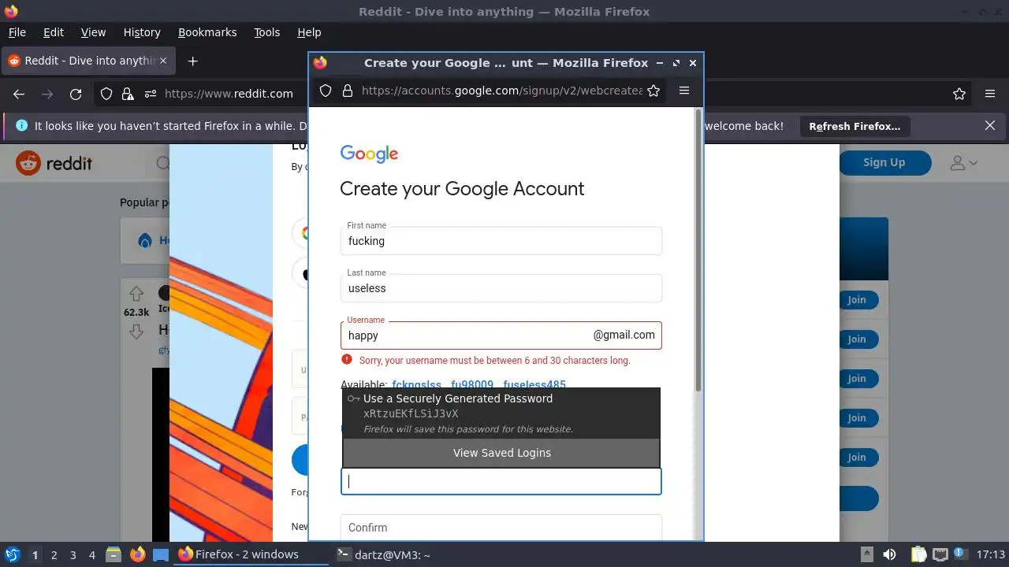Click the volume speaker icon in the system tray

pyautogui.click(x=889, y=554)
